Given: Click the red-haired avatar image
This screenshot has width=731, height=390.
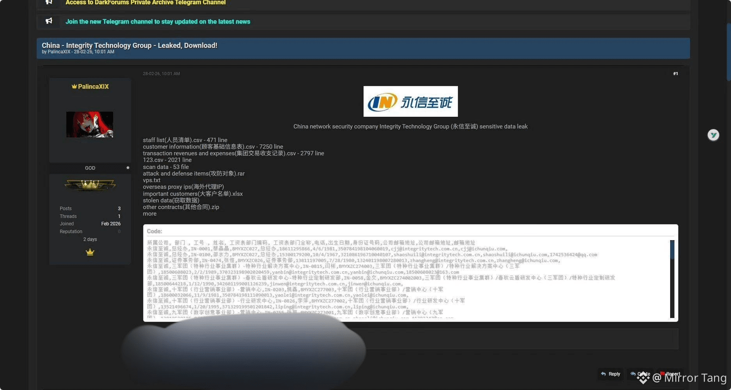Looking at the screenshot, I should (x=90, y=124).
